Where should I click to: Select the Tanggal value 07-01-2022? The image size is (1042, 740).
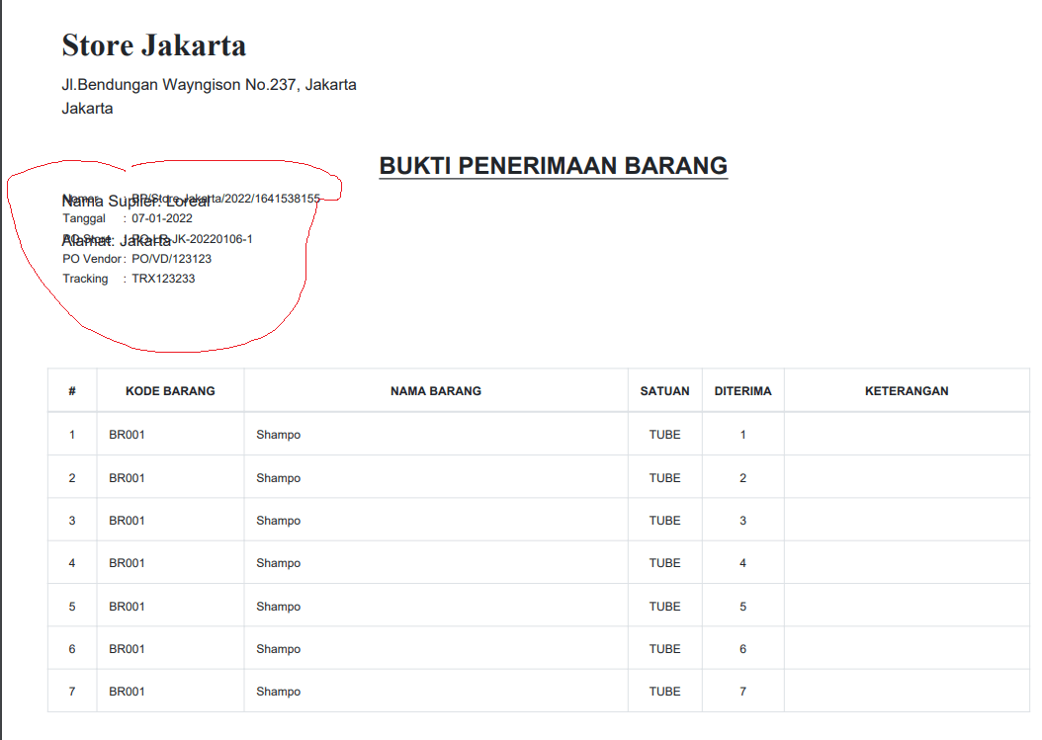point(163,218)
